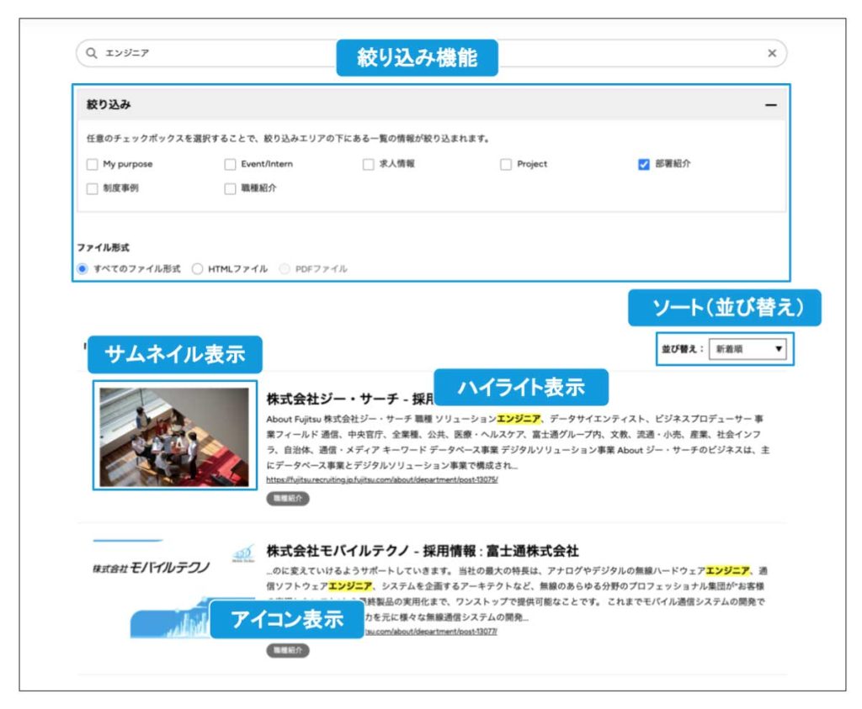Open the meeting photo thumbnail

click(174, 436)
